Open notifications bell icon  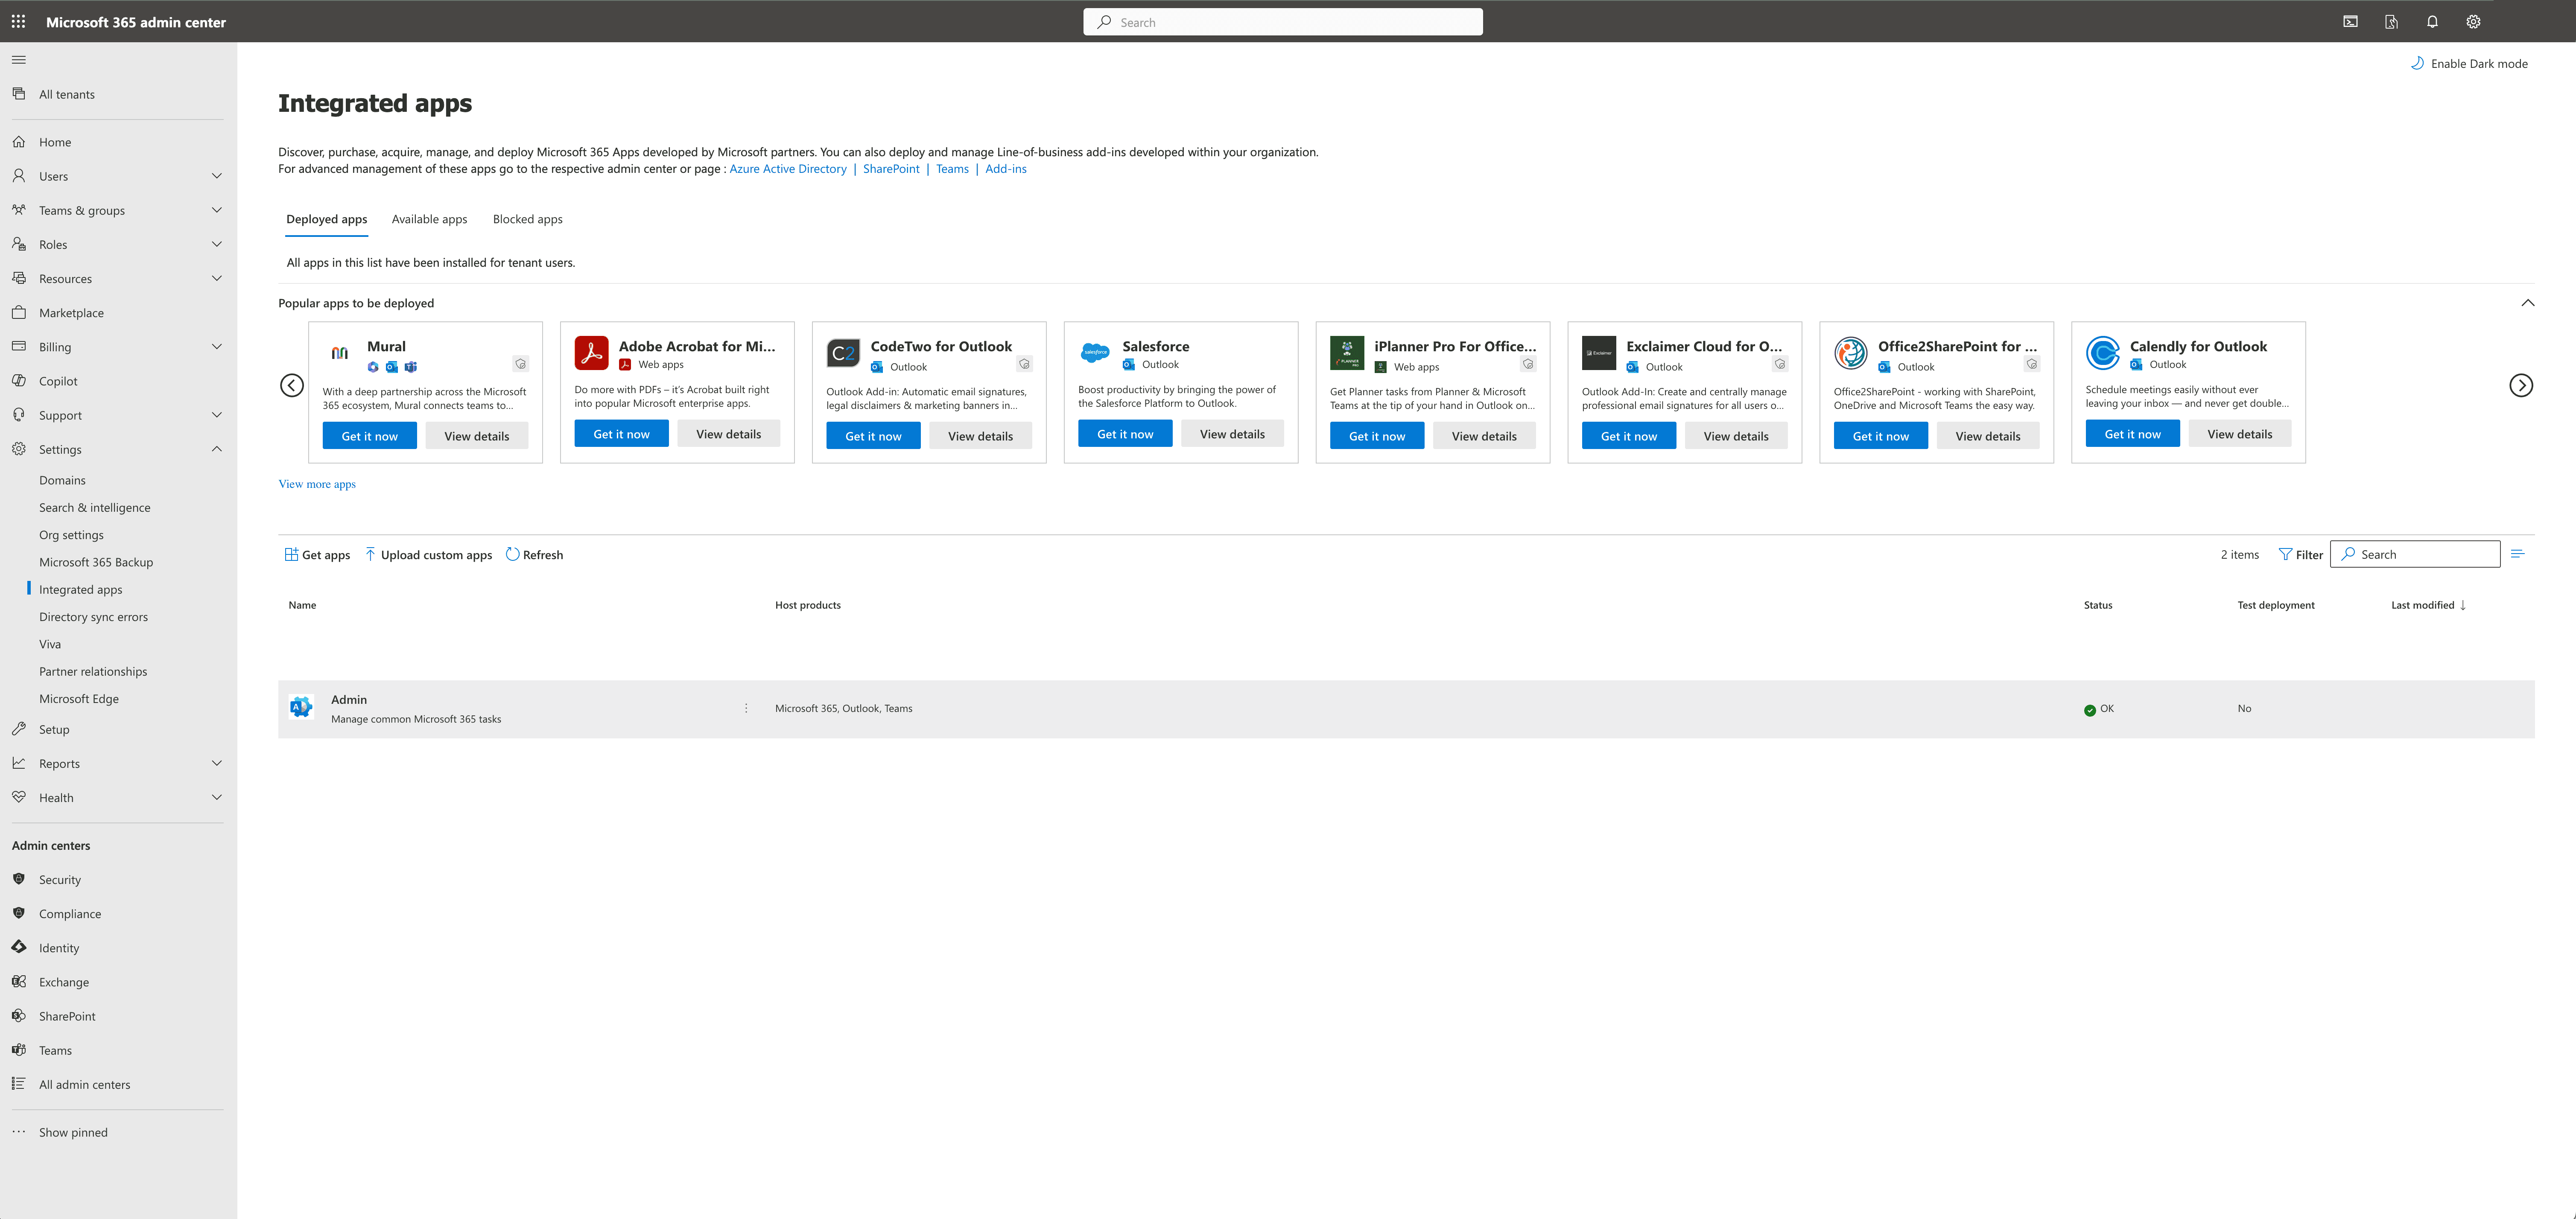(2432, 22)
